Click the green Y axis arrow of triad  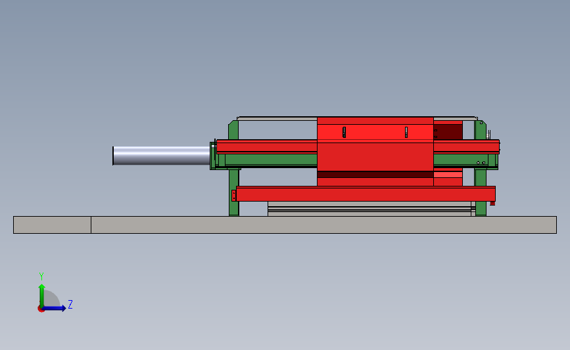click(x=42, y=295)
